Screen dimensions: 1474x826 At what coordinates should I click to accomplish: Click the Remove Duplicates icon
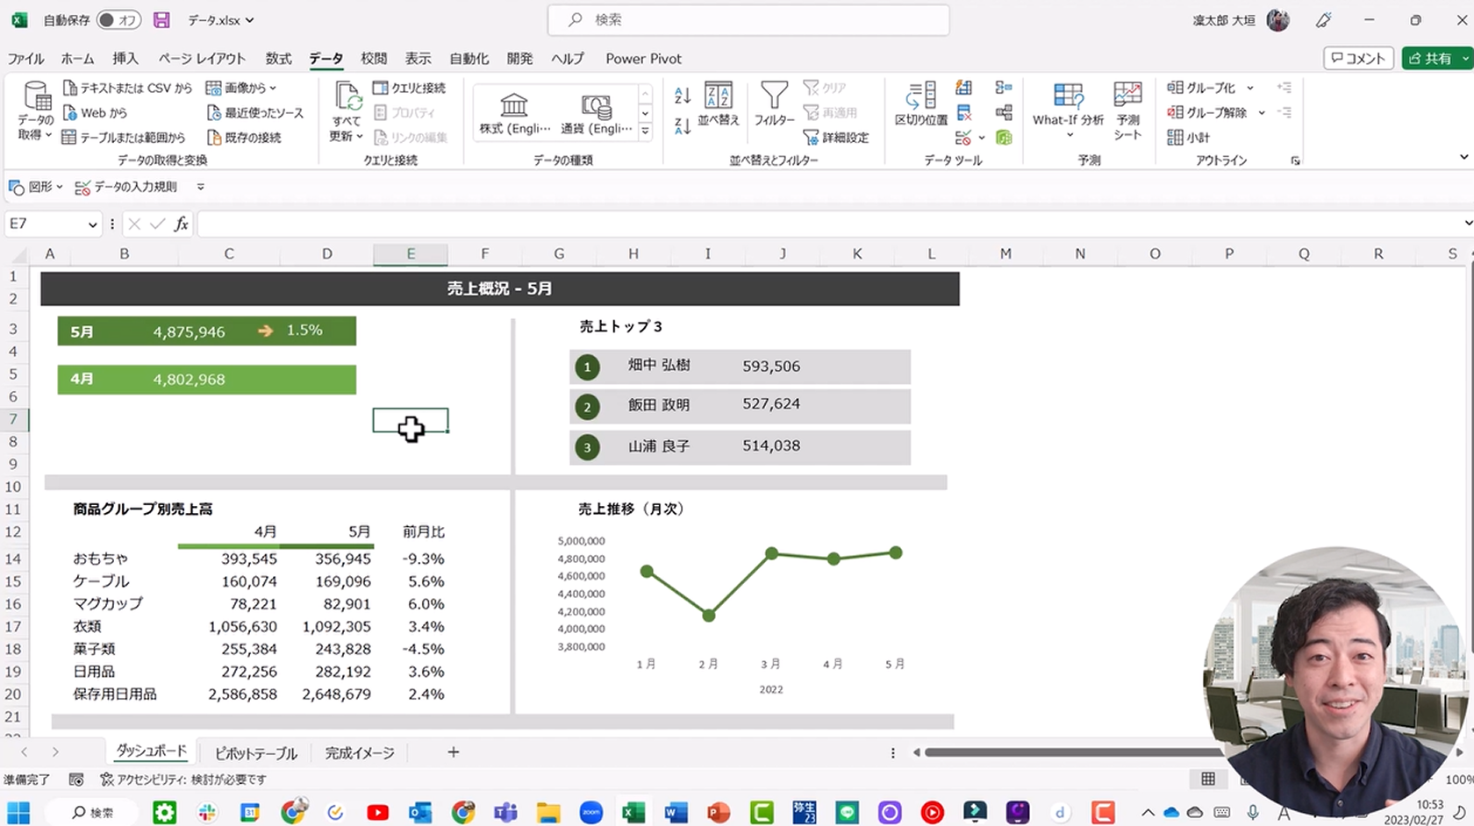pos(963,112)
